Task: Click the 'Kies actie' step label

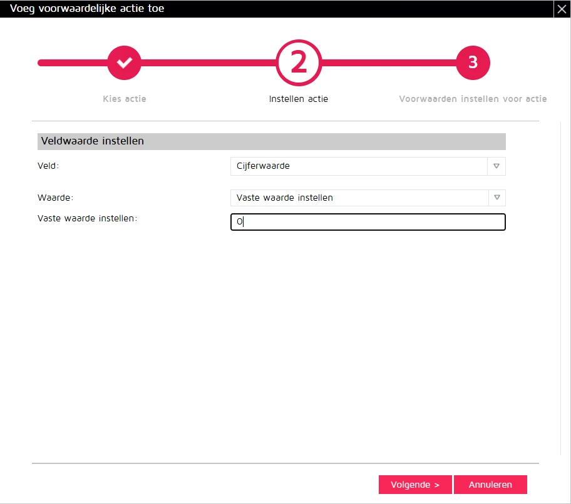Action: [124, 99]
